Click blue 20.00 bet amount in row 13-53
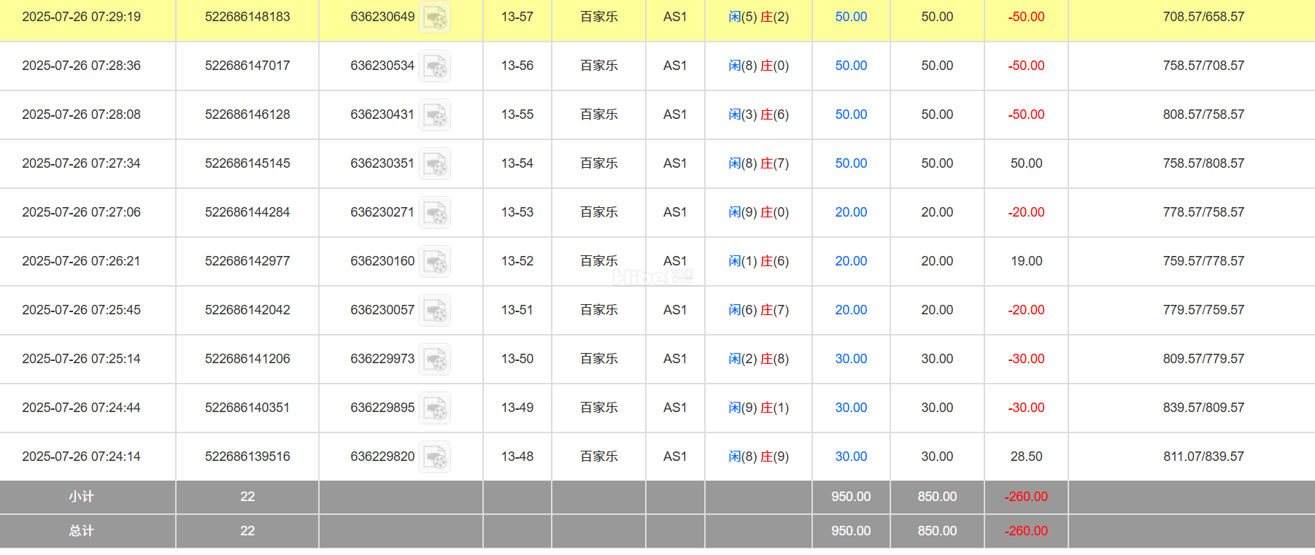The image size is (1315, 555). [851, 212]
